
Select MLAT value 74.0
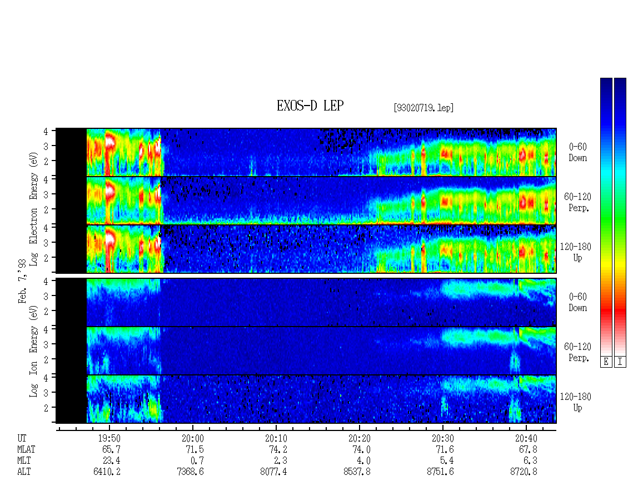tap(362, 449)
